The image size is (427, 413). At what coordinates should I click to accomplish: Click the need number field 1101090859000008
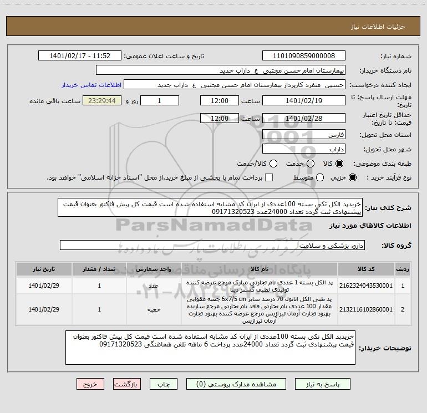click(x=304, y=56)
